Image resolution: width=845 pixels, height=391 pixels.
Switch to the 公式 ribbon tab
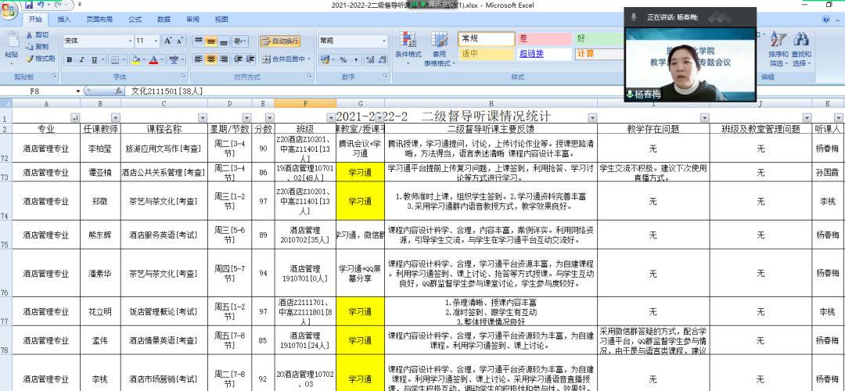[x=135, y=19]
